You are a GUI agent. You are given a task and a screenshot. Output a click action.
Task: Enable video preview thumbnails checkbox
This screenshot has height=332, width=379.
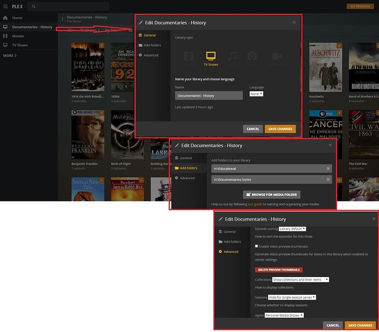256,246
